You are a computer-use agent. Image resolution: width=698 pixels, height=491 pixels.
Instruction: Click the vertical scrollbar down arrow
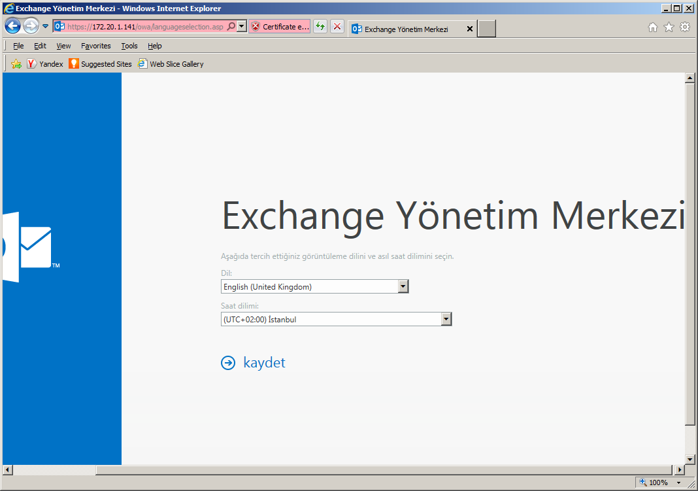point(690,460)
